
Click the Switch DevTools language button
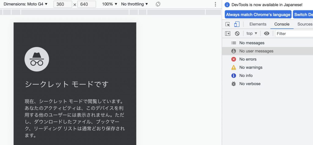[x=303, y=15]
